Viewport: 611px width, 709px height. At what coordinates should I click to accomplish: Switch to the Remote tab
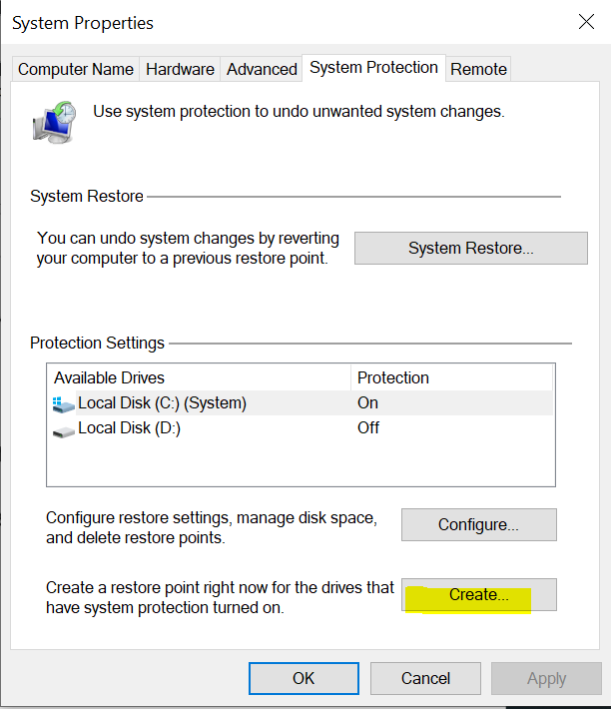pyautogui.click(x=478, y=69)
